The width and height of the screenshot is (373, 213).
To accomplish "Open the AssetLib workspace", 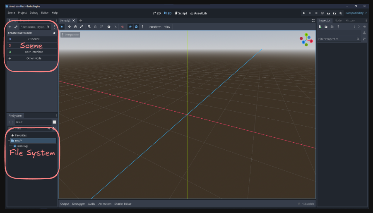I will (199, 13).
